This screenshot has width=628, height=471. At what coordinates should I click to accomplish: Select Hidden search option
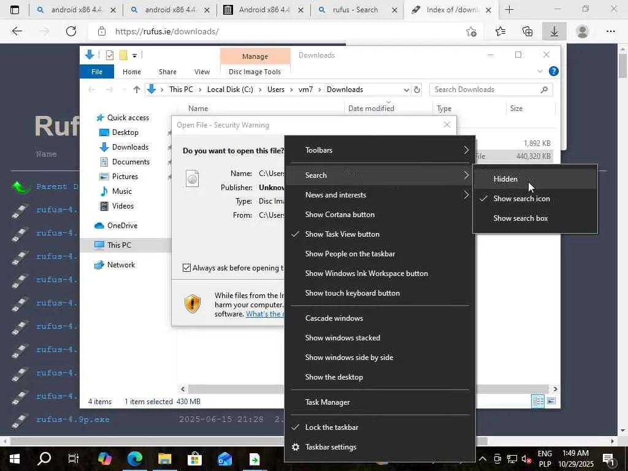point(535,179)
